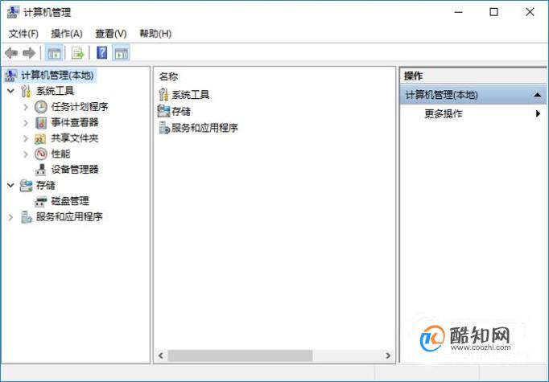Click the horizontal scrollbar thumb in center pane
The height and width of the screenshot is (382, 549).
pos(240,355)
